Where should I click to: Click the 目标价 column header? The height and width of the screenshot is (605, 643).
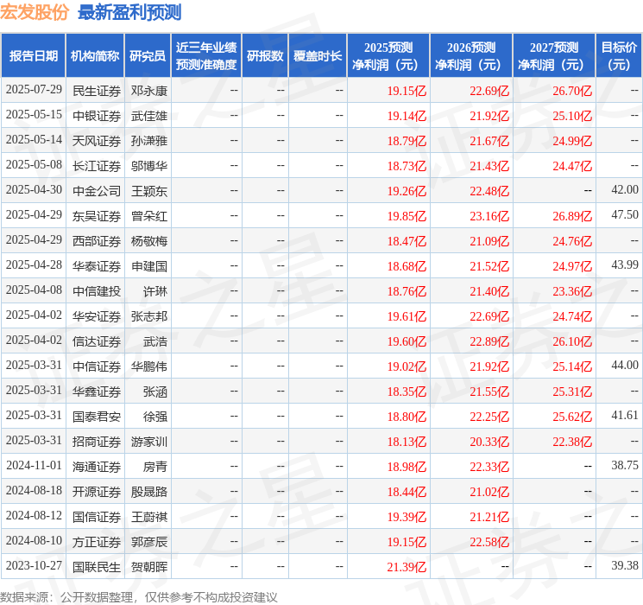619,56
